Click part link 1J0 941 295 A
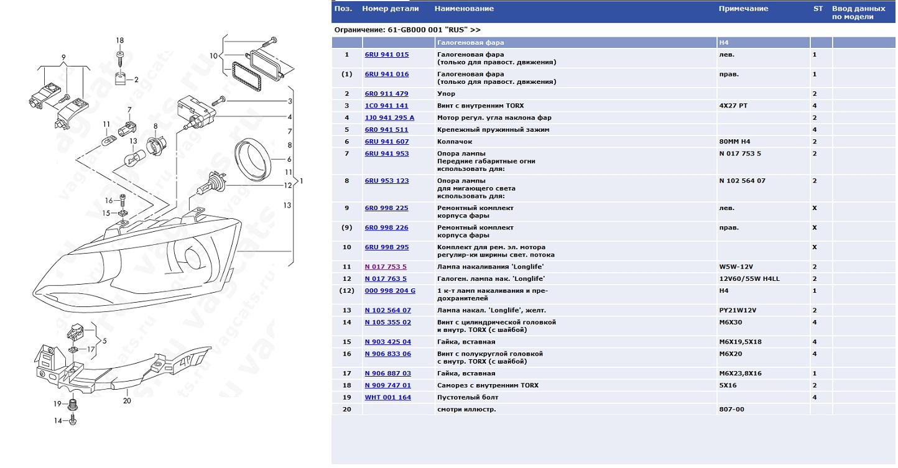 [x=389, y=117]
